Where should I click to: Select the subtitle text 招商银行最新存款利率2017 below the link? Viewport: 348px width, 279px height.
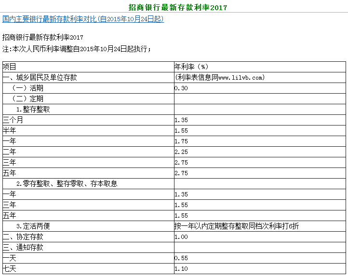click(x=43, y=37)
